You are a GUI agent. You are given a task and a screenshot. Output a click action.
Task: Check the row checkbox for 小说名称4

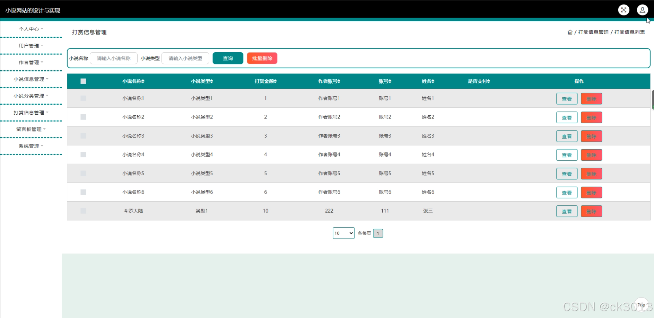[83, 154]
